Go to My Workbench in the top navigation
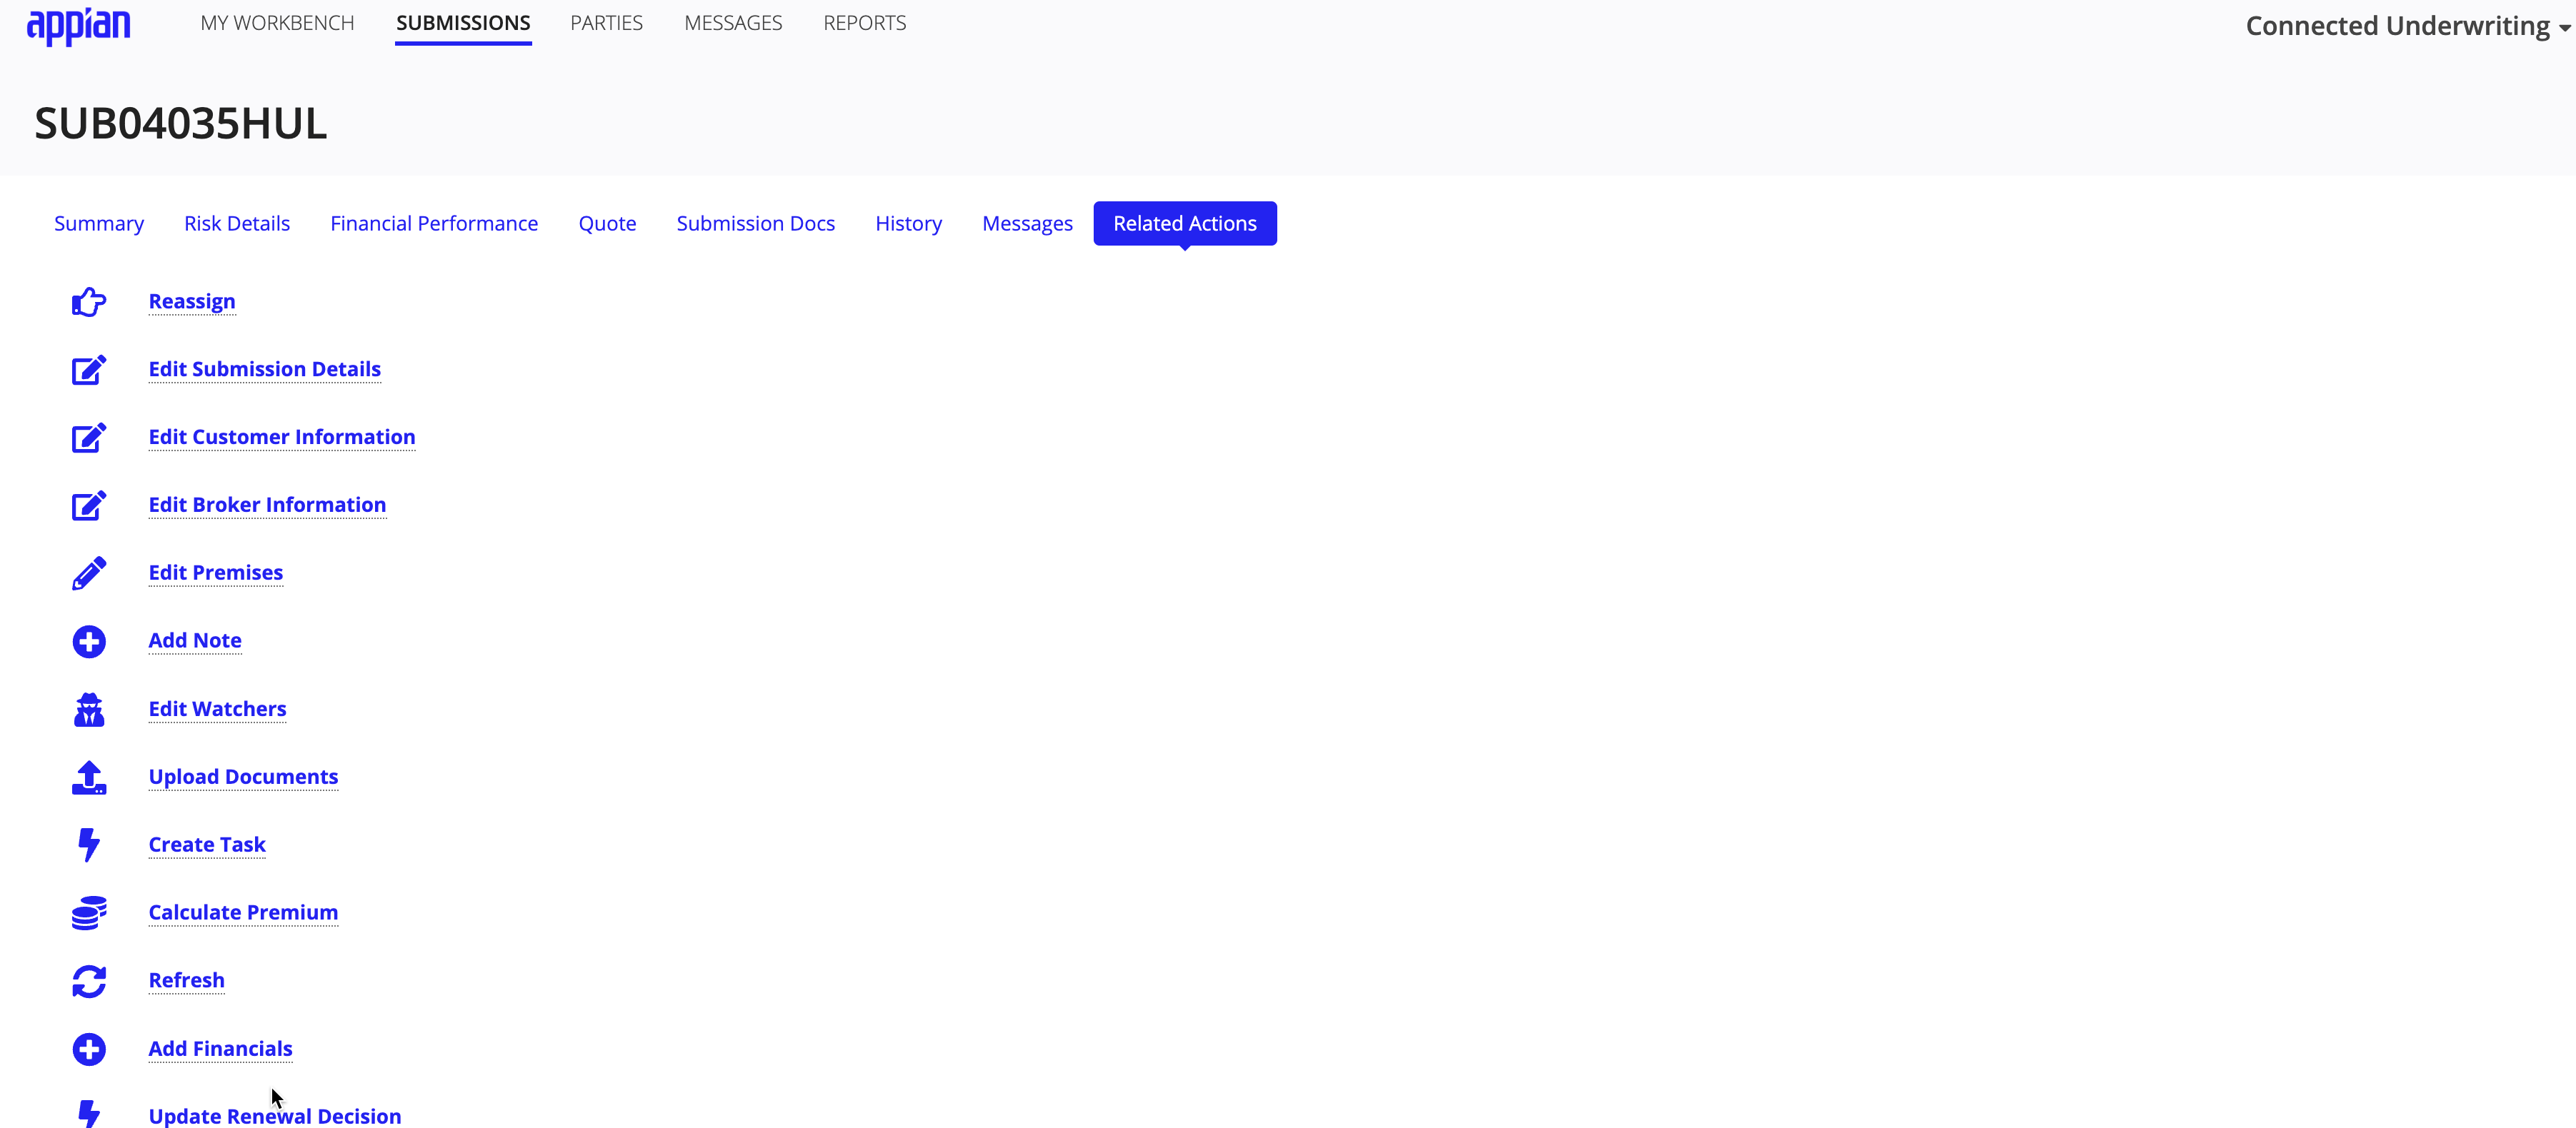This screenshot has width=2576, height=1128. click(277, 23)
